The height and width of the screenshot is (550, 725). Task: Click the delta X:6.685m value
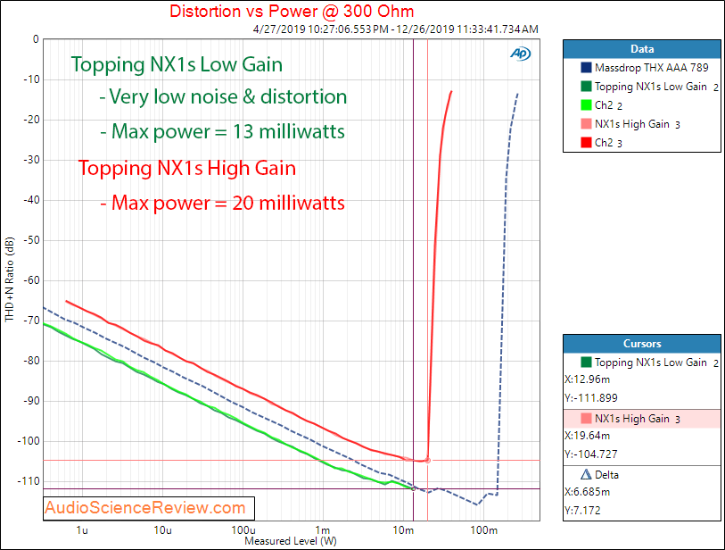(587, 492)
